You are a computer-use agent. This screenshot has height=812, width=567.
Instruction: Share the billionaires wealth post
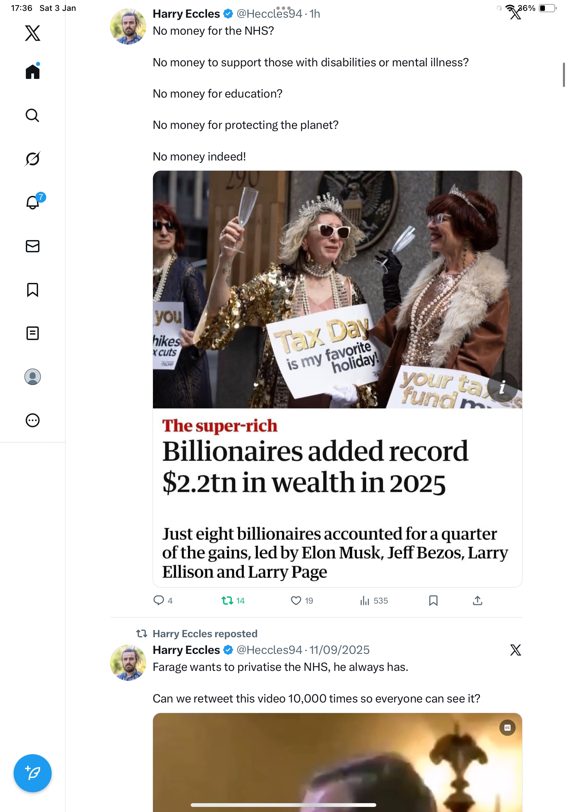(477, 600)
